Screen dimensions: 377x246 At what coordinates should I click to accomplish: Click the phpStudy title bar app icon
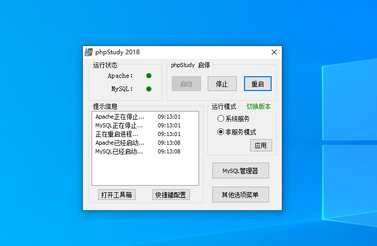point(88,52)
